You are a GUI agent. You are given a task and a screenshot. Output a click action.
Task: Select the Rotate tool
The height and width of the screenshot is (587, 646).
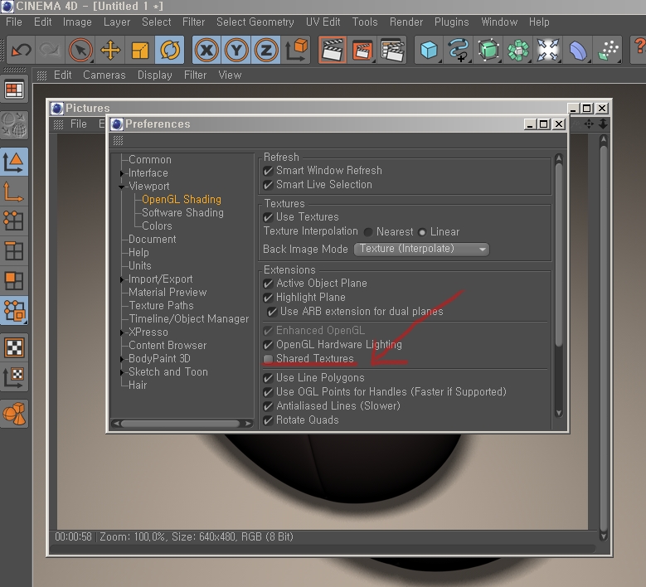click(170, 50)
